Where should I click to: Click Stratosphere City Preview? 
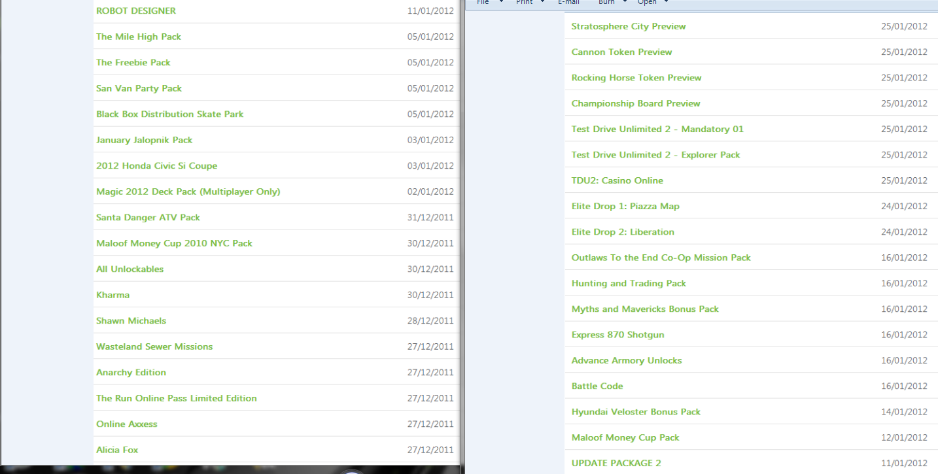pyautogui.click(x=629, y=27)
